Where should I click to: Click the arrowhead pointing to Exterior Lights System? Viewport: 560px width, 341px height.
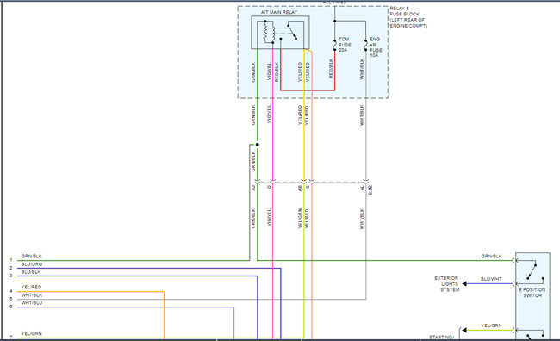tap(464, 284)
